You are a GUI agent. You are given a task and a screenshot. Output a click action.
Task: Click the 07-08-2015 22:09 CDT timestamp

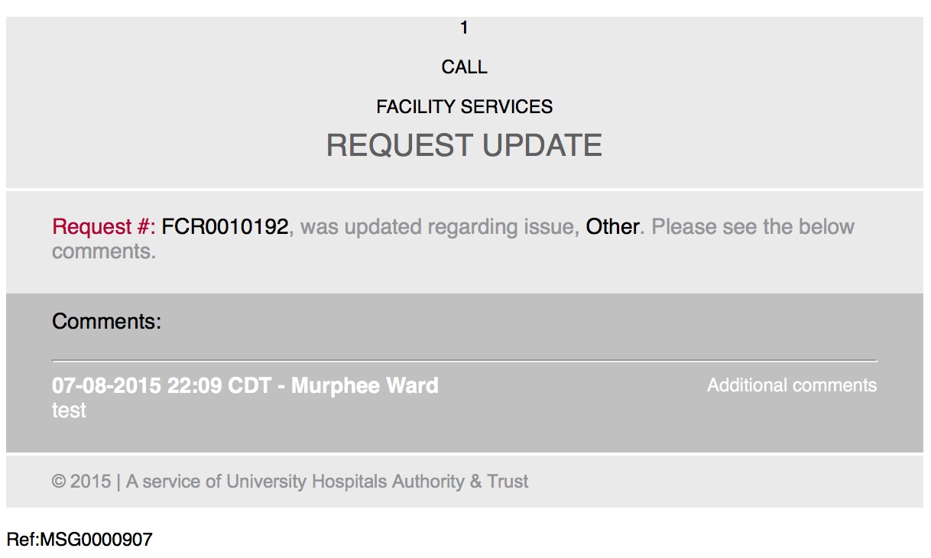point(161,385)
